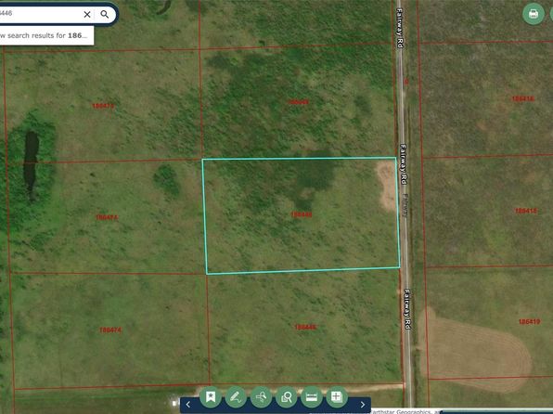The width and height of the screenshot is (553, 414).
Task: Open the Bookmarks widget in bottom toolbar
Action: [x=211, y=396]
